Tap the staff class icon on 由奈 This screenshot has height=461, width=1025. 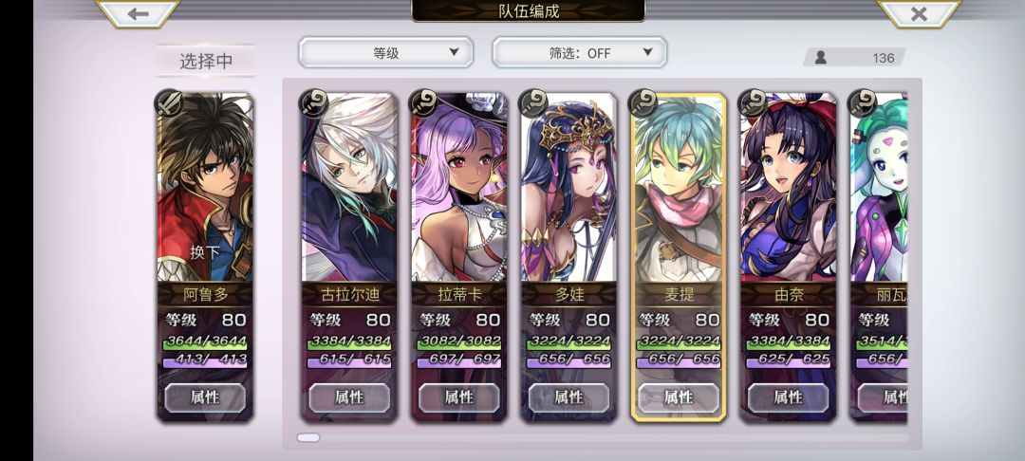point(753,103)
